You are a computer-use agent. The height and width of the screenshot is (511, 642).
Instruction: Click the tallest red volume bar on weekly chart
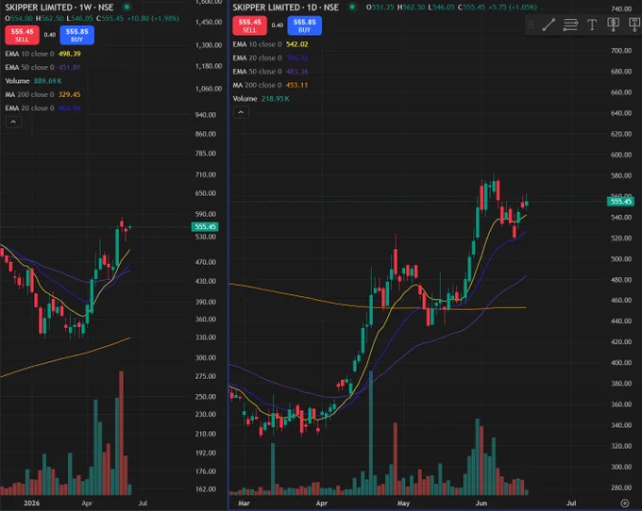(x=121, y=433)
